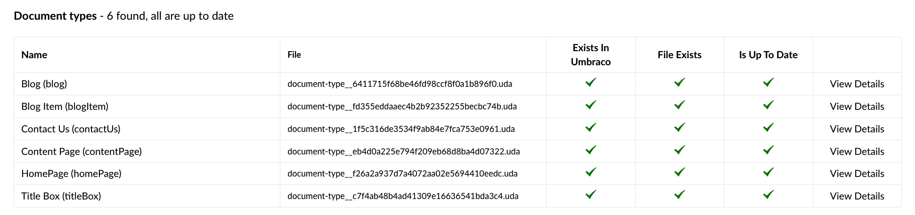Click Is Up To Date checkmark for Title Box
The height and width of the screenshot is (215, 915).
click(768, 195)
